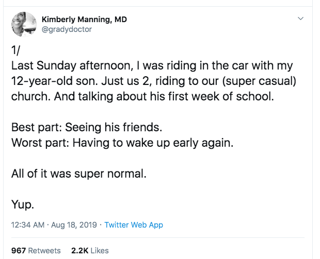Click the bold 2.2K like count number
This screenshot has width=320, height=259.
pyautogui.click(x=80, y=251)
